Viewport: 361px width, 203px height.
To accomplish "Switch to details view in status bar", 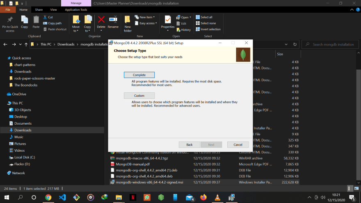I will click(x=349, y=189).
